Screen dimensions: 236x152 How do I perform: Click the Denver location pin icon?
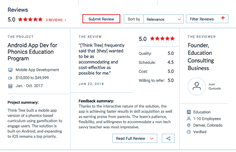pyautogui.click(x=189, y=125)
